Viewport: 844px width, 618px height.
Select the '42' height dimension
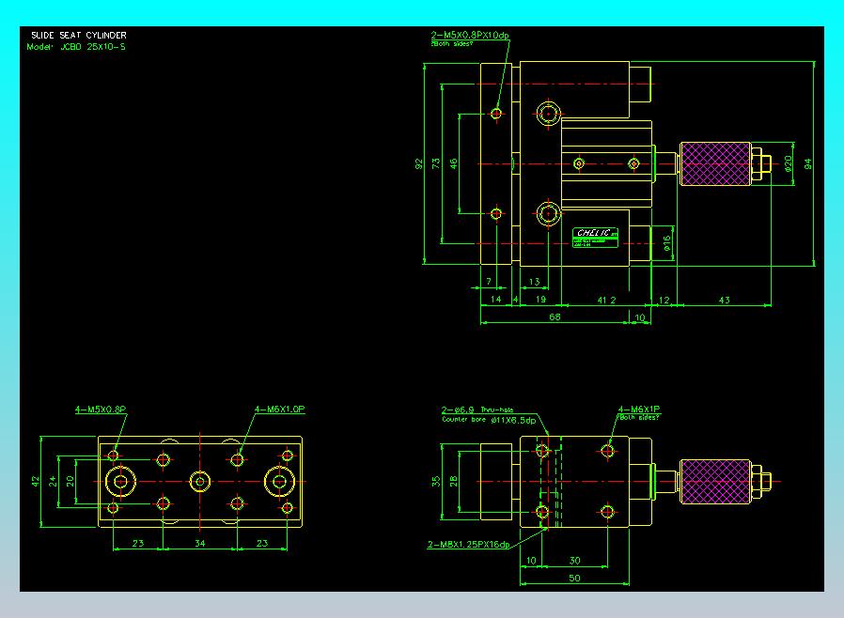pyautogui.click(x=36, y=481)
